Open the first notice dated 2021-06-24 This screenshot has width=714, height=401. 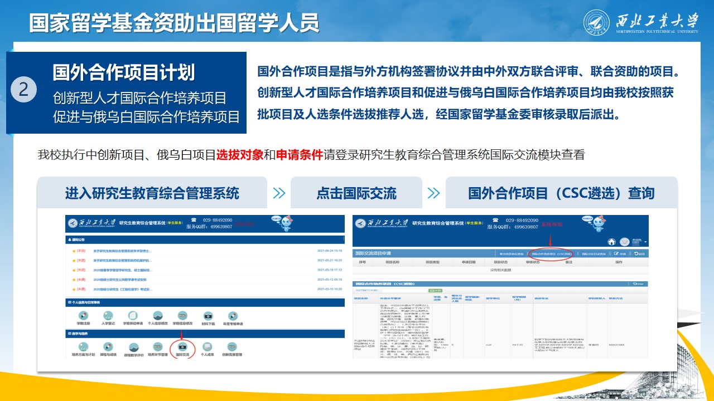click(x=122, y=251)
